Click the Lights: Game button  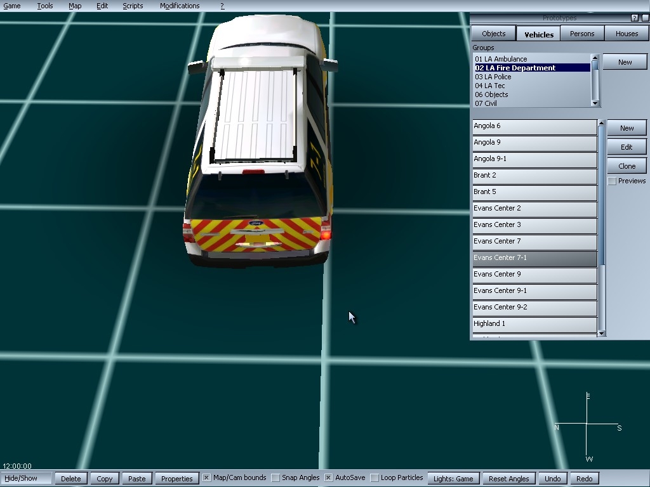point(453,479)
